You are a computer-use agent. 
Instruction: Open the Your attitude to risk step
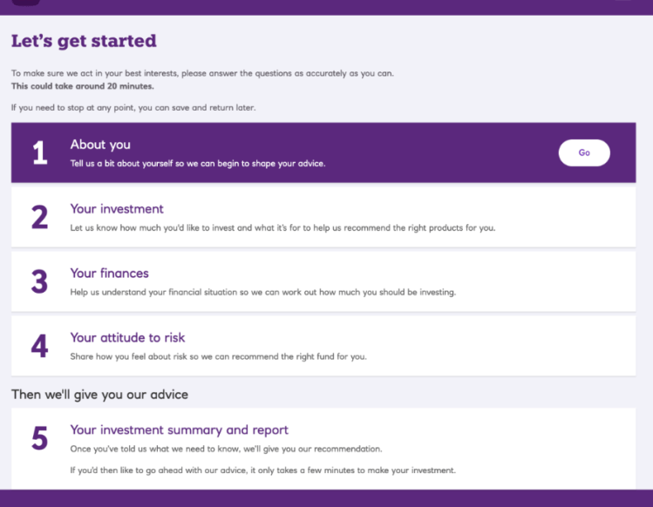[127, 338]
